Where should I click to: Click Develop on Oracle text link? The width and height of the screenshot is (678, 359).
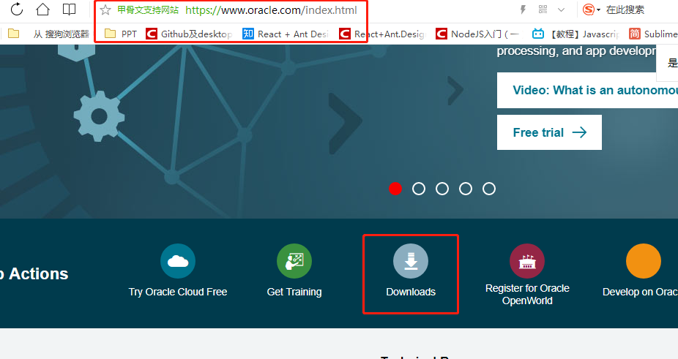point(640,292)
